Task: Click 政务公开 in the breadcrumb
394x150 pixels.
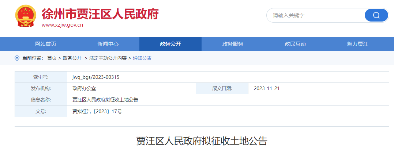Action: (72, 58)
